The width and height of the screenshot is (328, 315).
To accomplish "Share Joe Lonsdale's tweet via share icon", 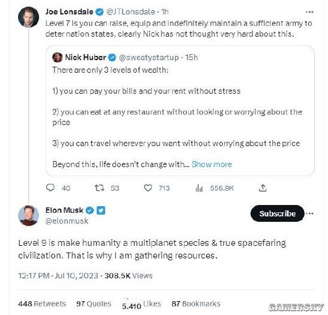I will pyautogui.click(x=263, y=188).
